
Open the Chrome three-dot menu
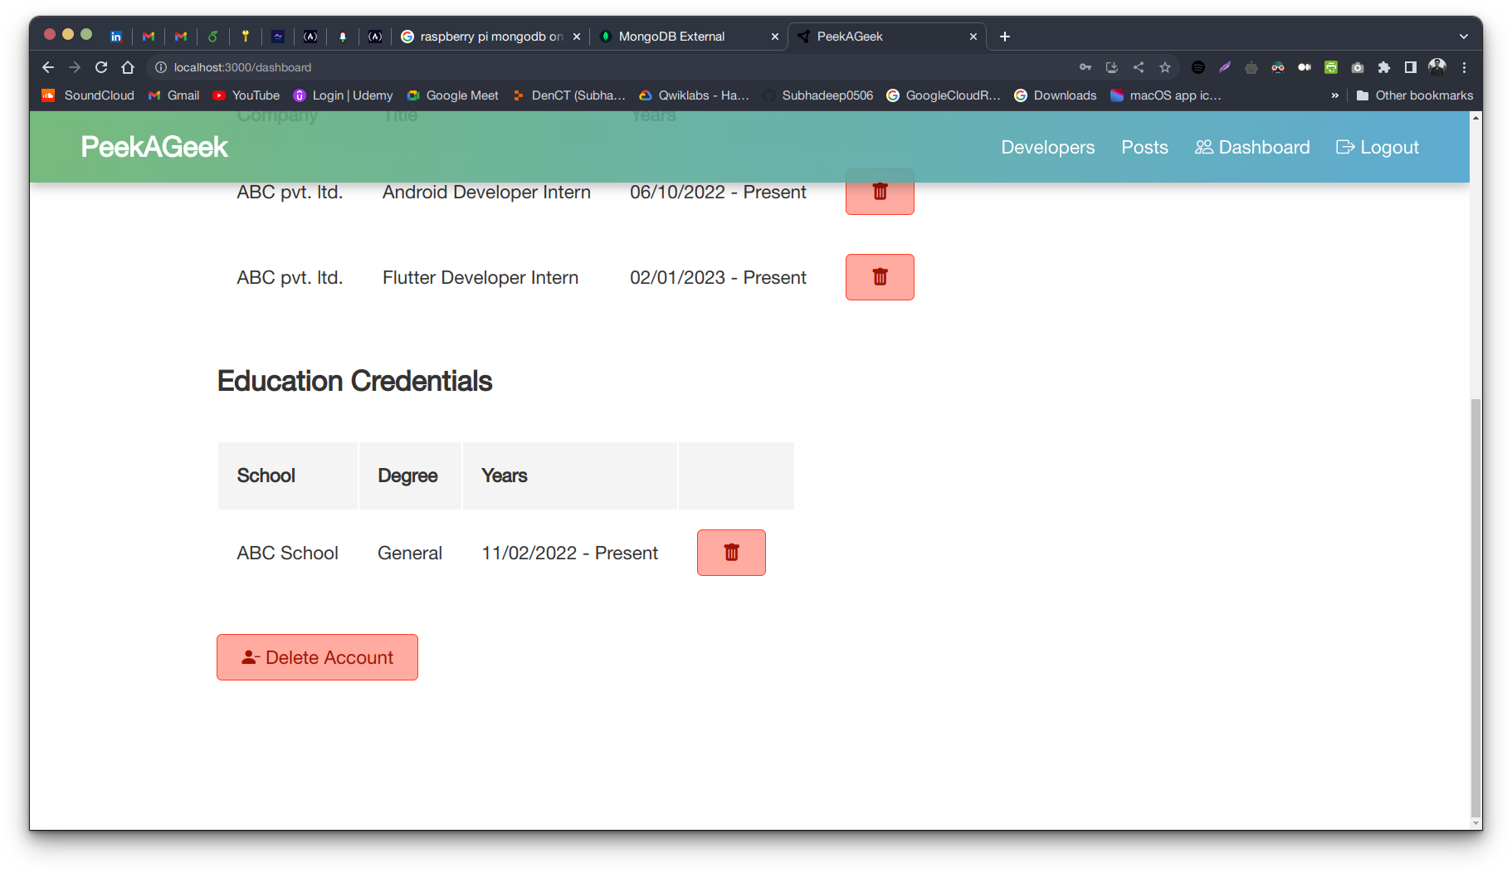(x=1464, y=67)
